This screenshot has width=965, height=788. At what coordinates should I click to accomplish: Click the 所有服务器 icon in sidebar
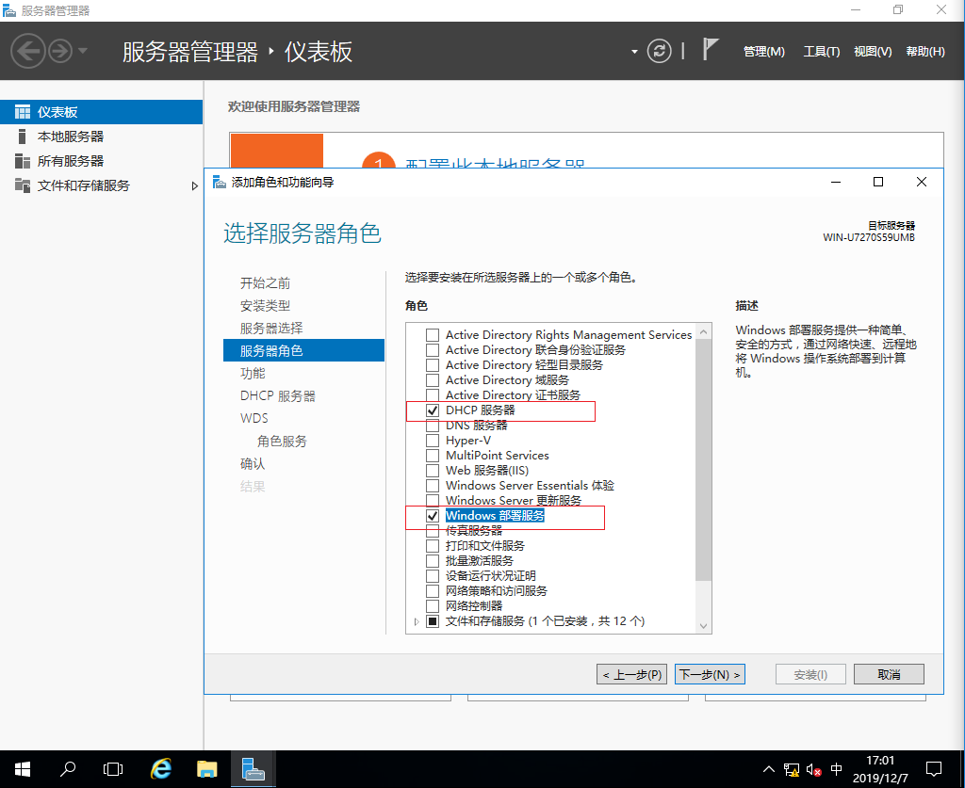pyautogui.click(x=23, y=161)
